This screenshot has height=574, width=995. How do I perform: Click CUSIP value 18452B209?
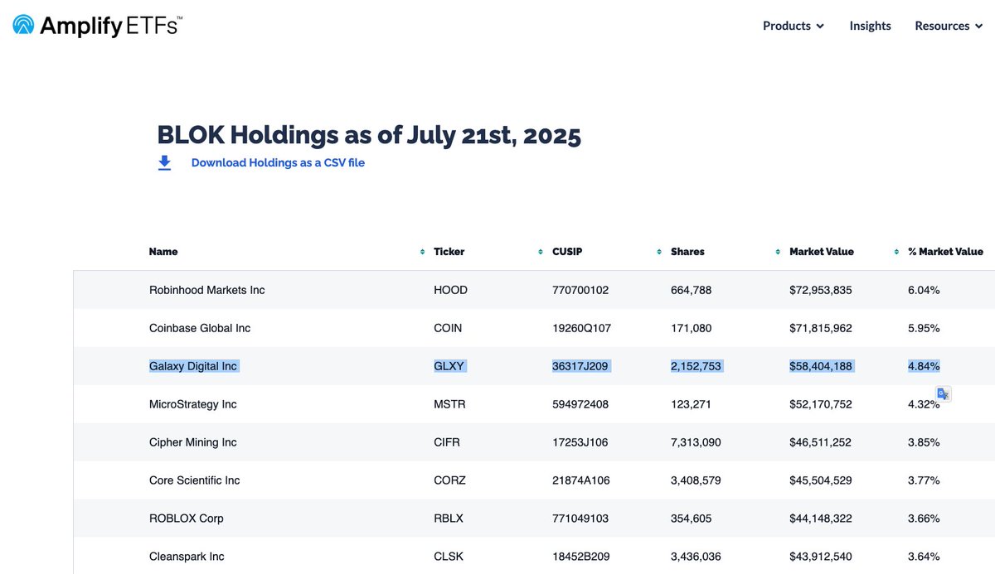click(580, 557)
